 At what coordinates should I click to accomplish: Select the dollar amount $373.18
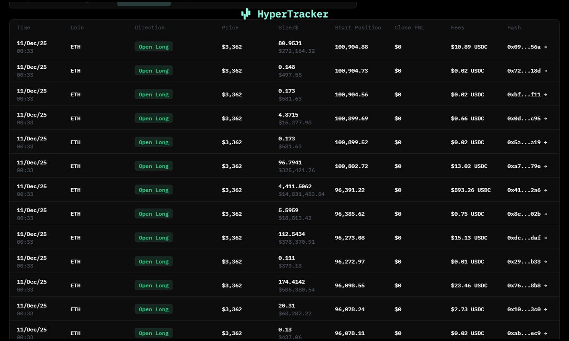tap(290, 266)
